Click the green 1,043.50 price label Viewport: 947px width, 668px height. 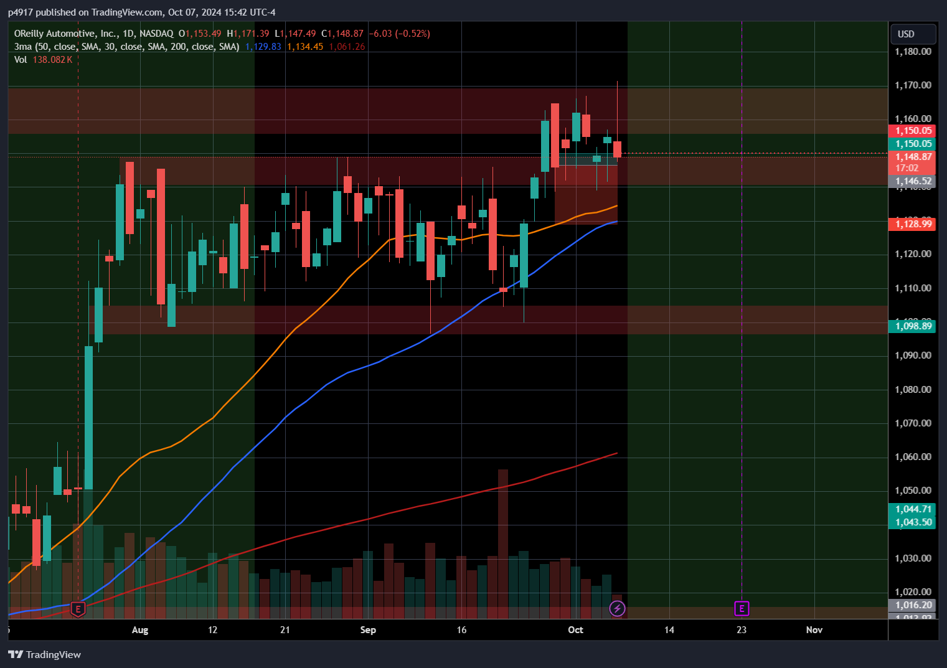pyautogui.click(x=912, y=522)
